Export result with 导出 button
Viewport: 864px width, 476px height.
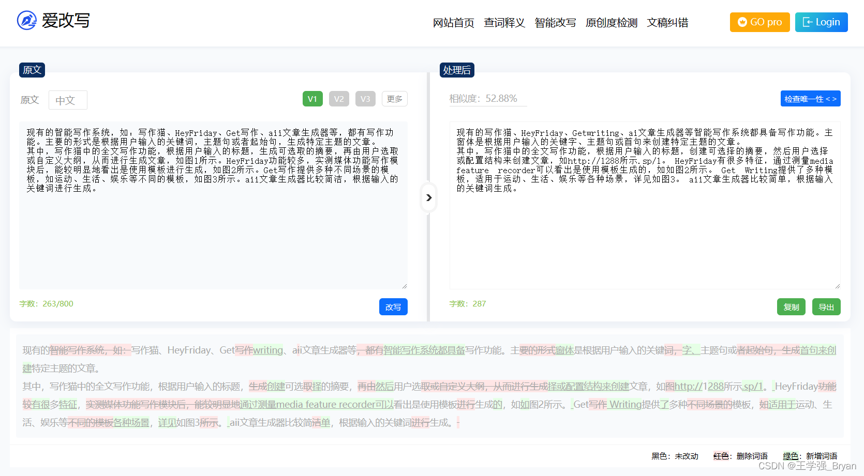click(826, 307)
